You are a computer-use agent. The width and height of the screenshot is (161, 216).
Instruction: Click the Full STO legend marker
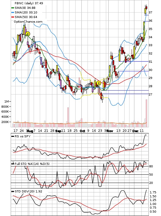point(13,164)
